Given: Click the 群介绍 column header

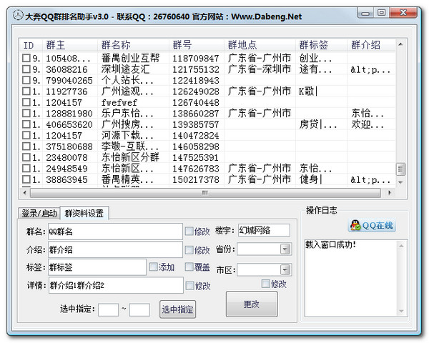Looking at the screenshot, I should 372,45.
